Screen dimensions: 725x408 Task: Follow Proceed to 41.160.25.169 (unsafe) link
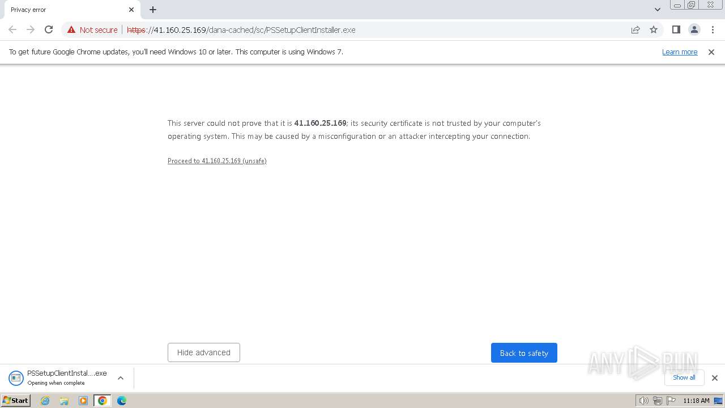tap(217, 161)
